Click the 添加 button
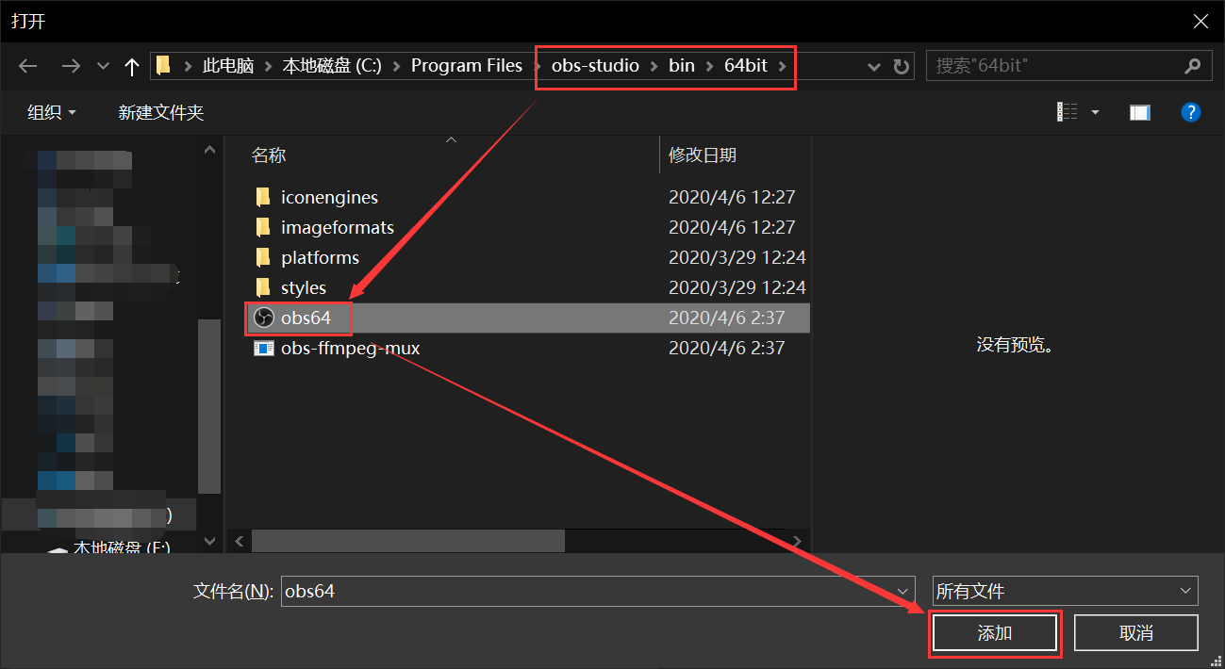Viewport: 1225px width, 669px height. [x=995, y=633]
